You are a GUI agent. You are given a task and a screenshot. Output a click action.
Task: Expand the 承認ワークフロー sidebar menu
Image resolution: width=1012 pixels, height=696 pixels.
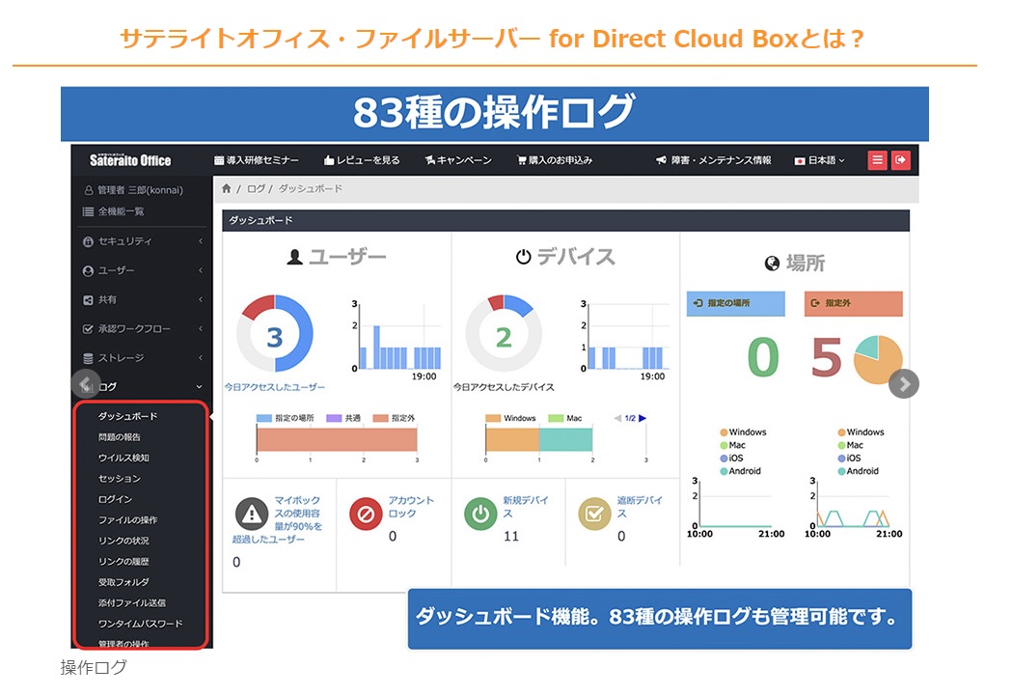pyautogui.click(x=142, y=329)
